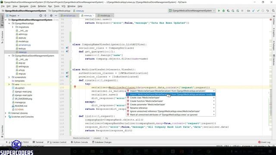
Task: Click the MedicineViewSet editor breadcrumb
Action: click(x=81, y=138)
